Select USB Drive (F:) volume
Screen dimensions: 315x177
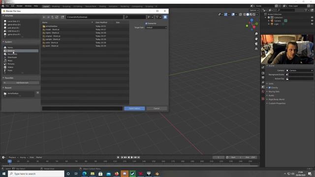13,31
